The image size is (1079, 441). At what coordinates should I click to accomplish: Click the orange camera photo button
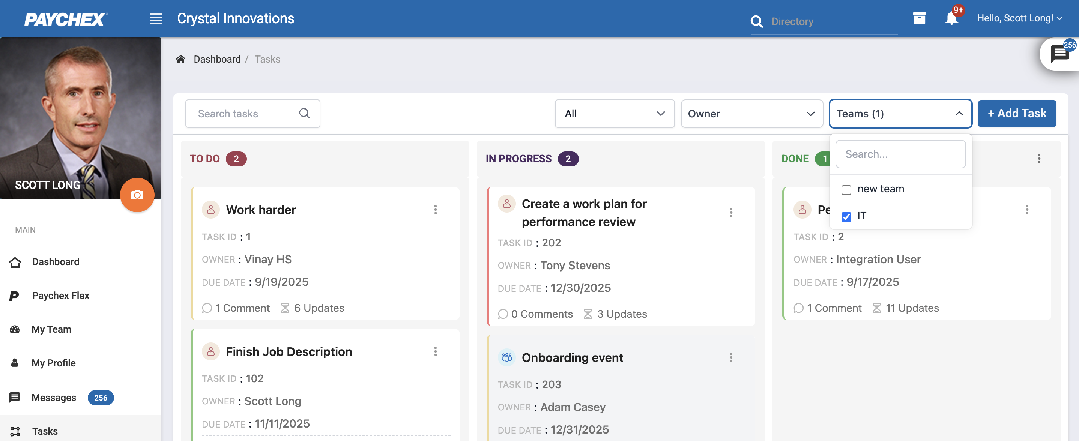pyautogui.click(x=137, y=195)
